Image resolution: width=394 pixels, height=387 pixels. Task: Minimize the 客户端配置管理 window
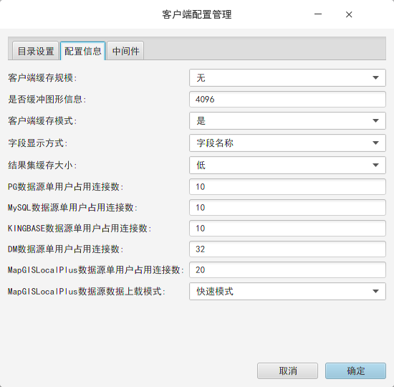tap(318, 14)
